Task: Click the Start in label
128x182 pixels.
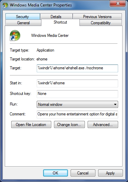Action: (x=16, y=83)
